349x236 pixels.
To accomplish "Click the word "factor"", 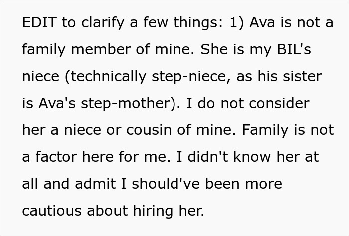I will point(56,157).
